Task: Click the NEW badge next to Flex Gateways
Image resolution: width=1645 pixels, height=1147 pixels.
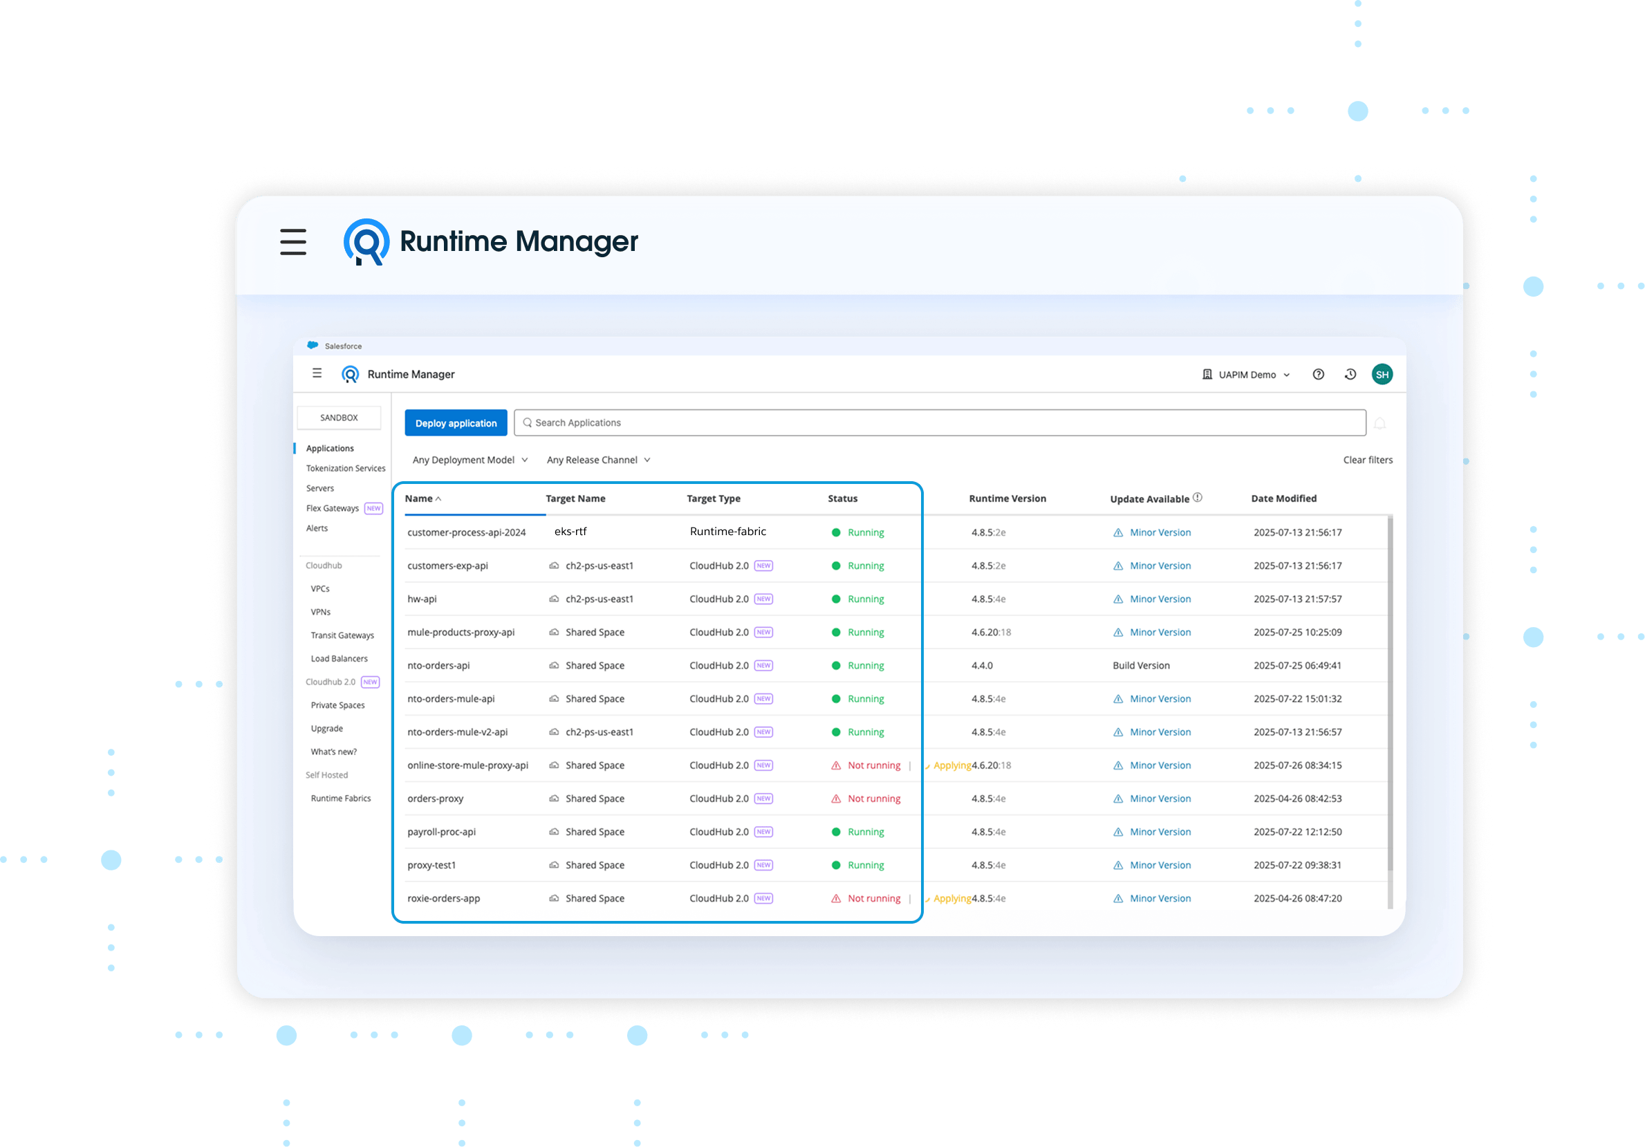Action: pyautogui.click(x=373, y=508)
